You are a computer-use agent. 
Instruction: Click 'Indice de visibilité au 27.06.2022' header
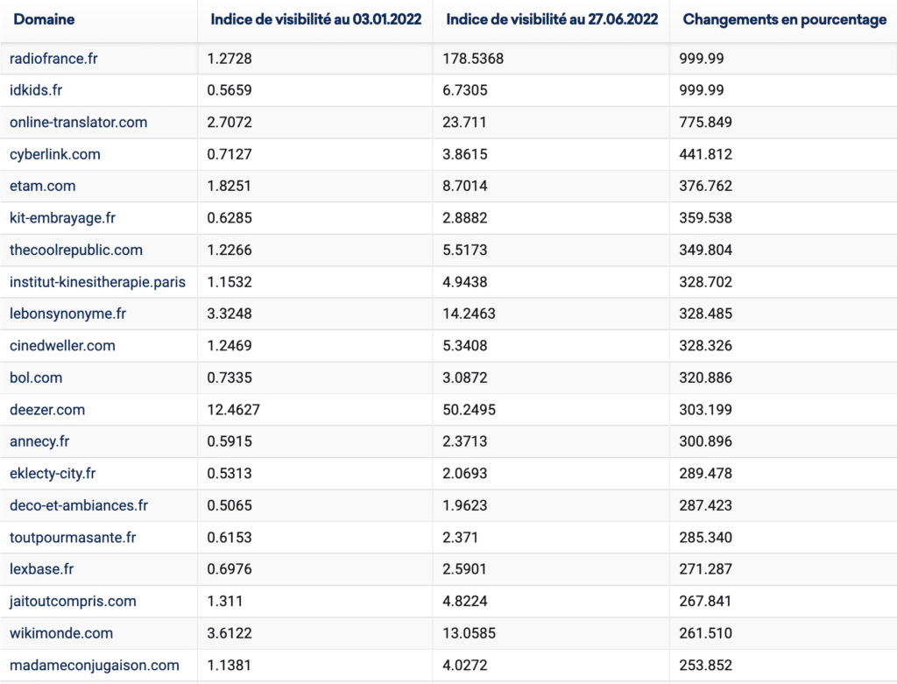(x=552, y=19)
